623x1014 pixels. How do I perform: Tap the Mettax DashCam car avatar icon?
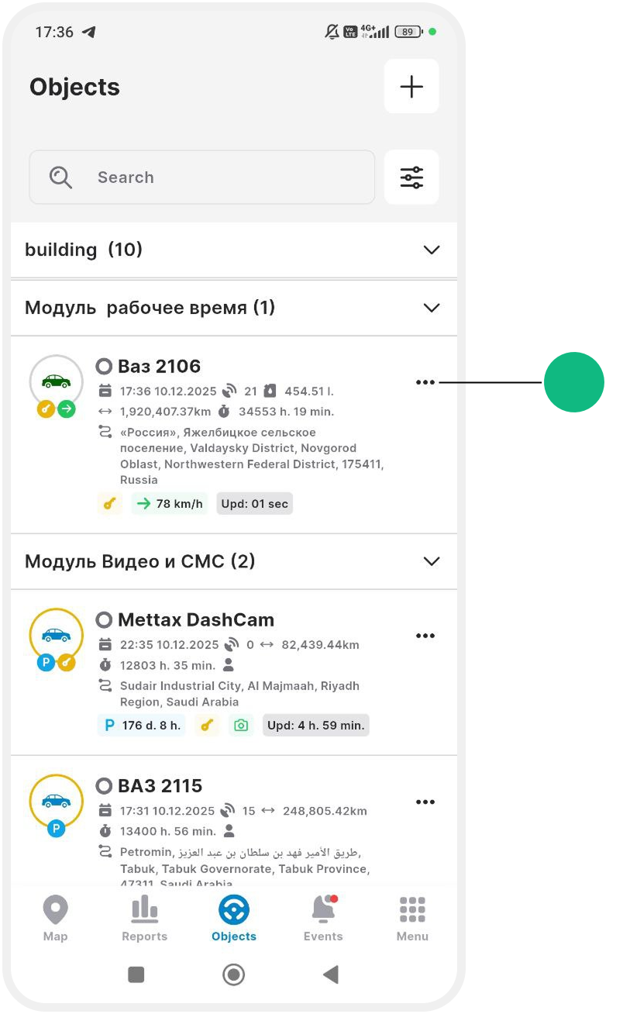coord(56,635)
